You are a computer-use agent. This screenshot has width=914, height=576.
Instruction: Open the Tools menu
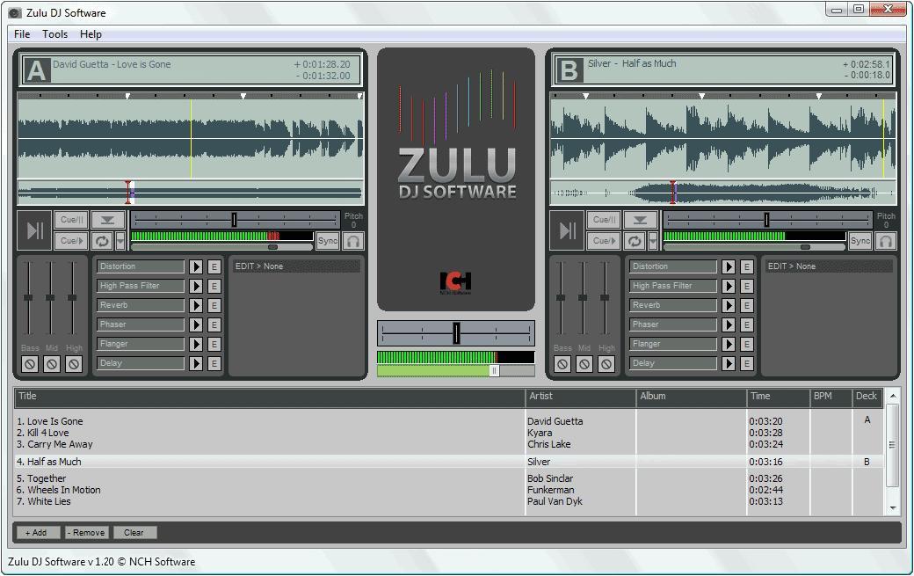coord(54,34)
